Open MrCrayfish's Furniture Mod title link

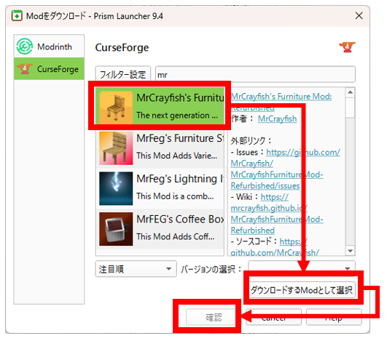click(281, 97)
